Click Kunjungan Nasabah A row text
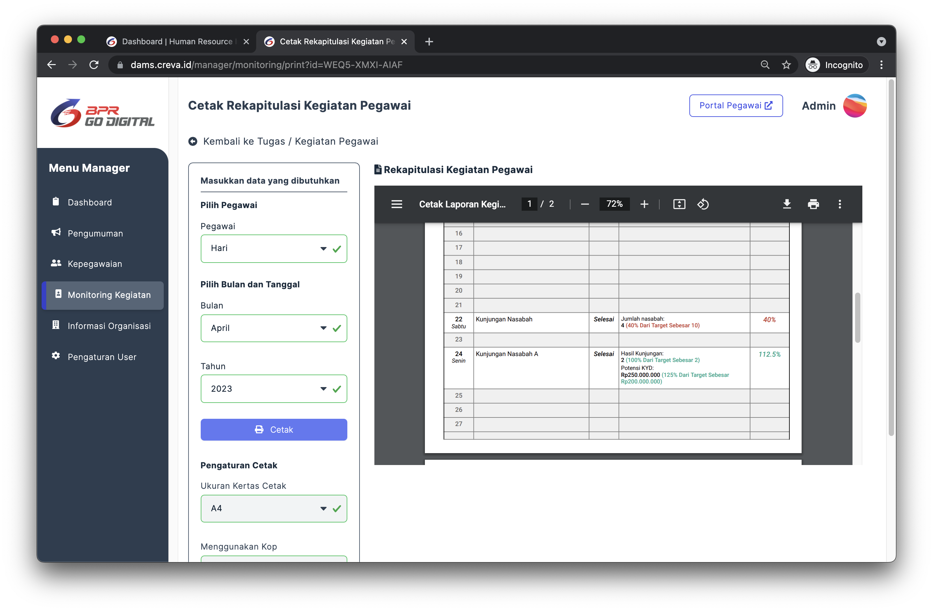This screenshot has width=933, height=611. (506, 354)
